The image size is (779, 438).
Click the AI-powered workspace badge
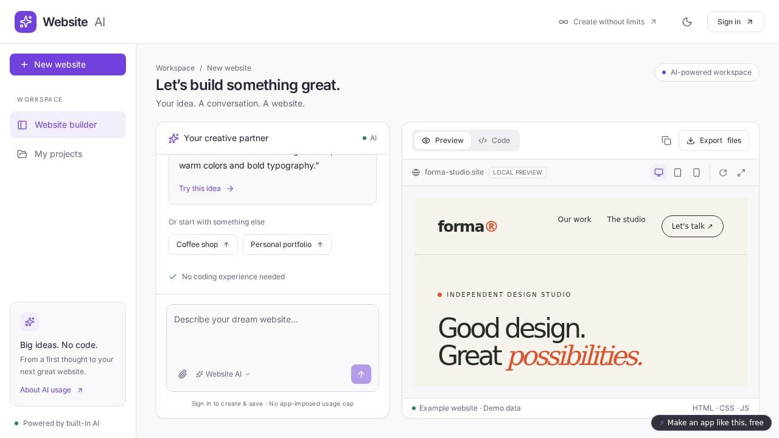[707, 72]
